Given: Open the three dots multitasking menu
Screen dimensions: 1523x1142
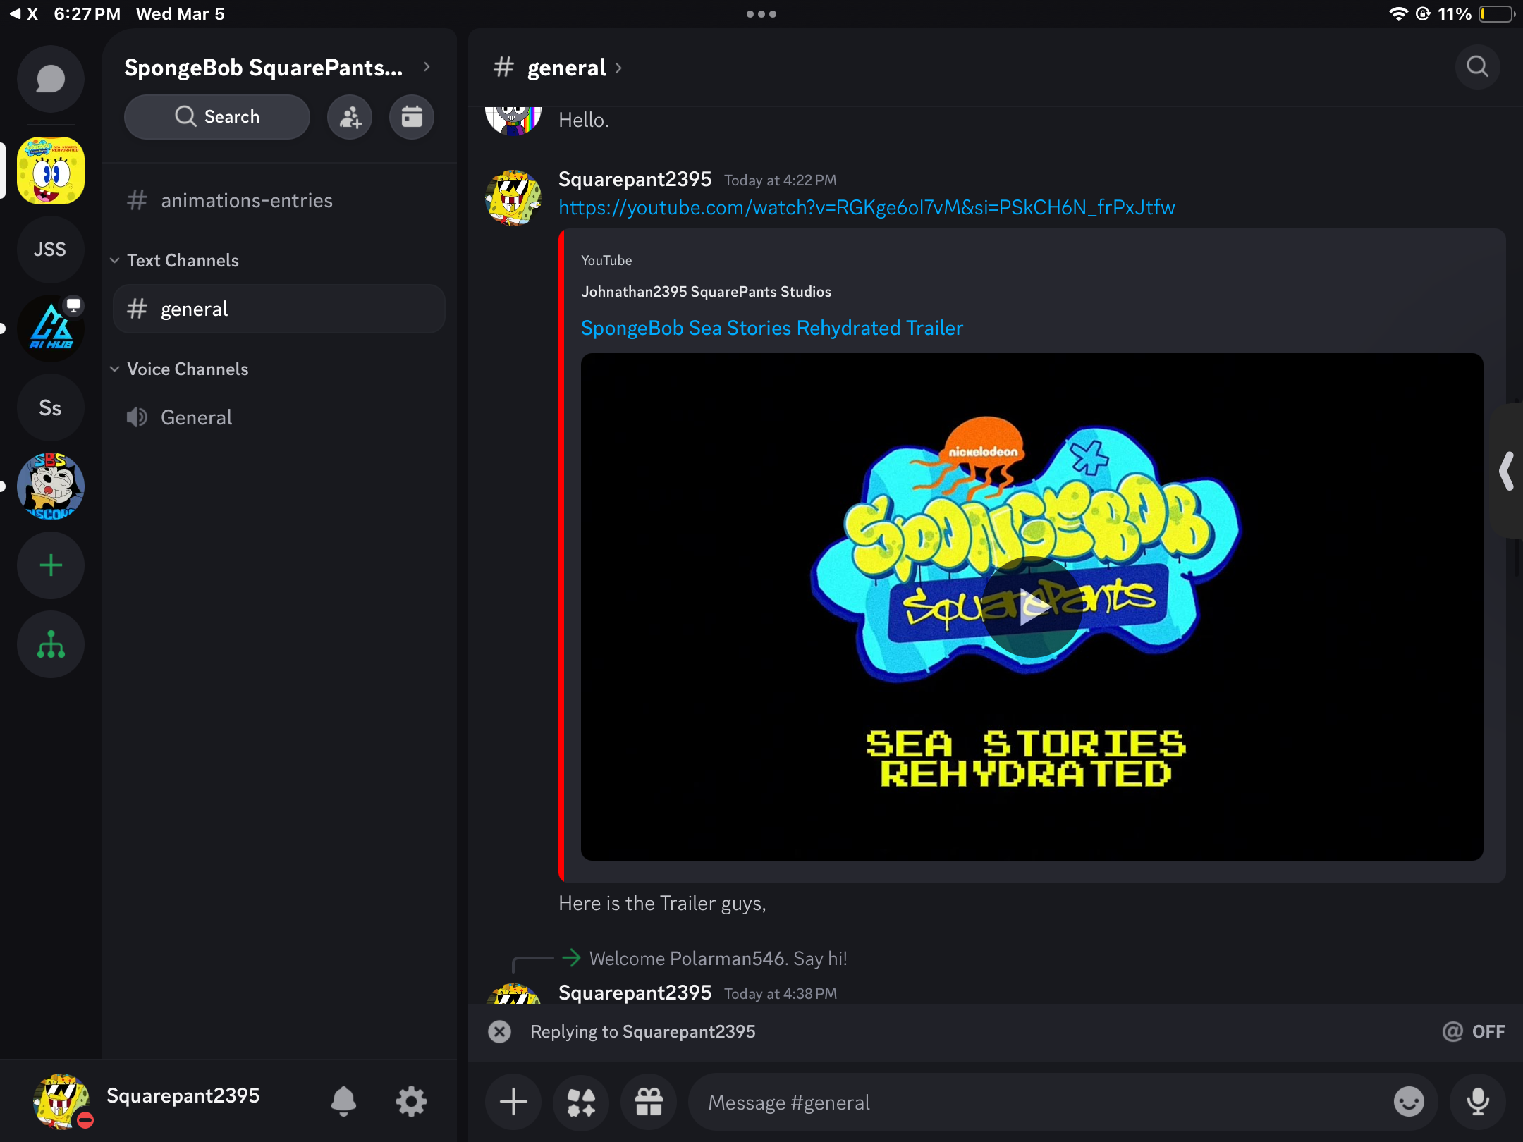Looking at the screenshot, I should coord(761,14).
